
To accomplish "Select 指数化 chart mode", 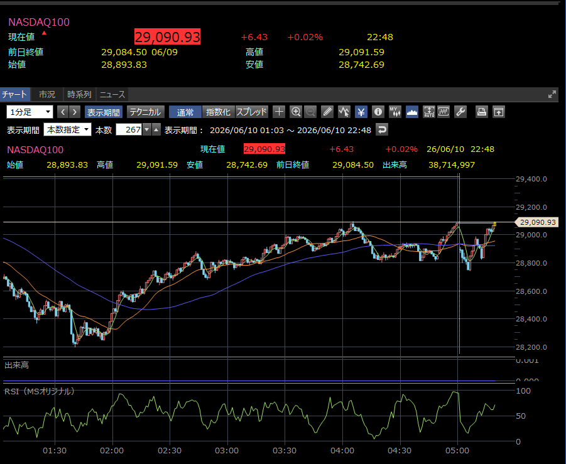I will coord(219,112).
